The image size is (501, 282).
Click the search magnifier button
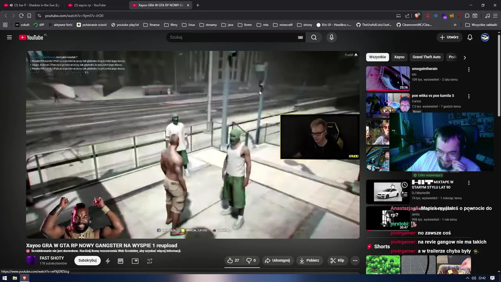coord(314,37)
